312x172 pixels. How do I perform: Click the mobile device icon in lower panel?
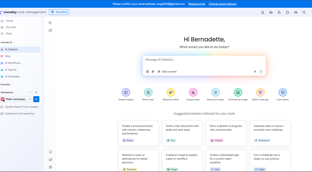[50, 152]
